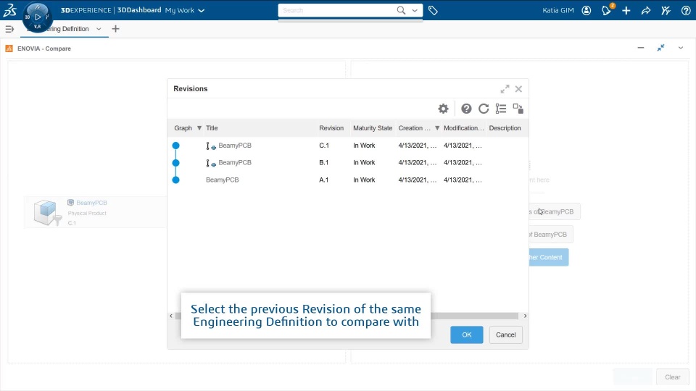Image resolution: width=696 pixels, height=391 pixels.
Task: Select BeamyPCB title in A.1 row
Action: coord(223,180)
